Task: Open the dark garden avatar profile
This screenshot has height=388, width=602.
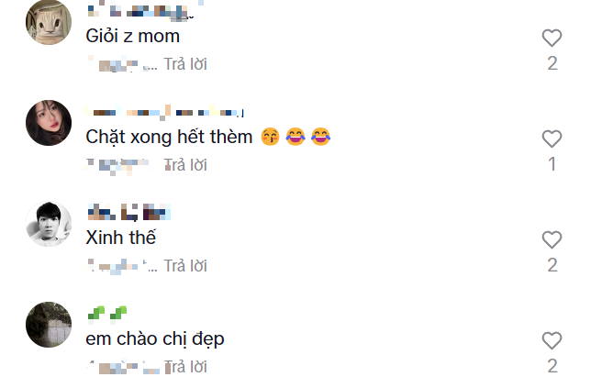Action: 49,325
